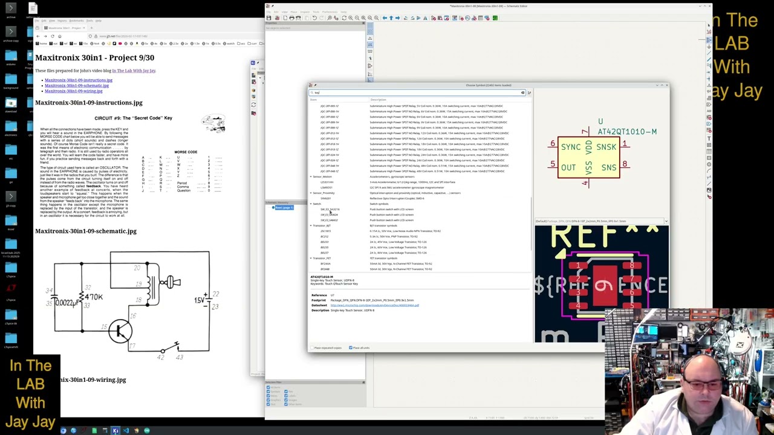This screenshot has height=435, width=774.
Task: Collapse the Switch library tree node
Action: 311,204
